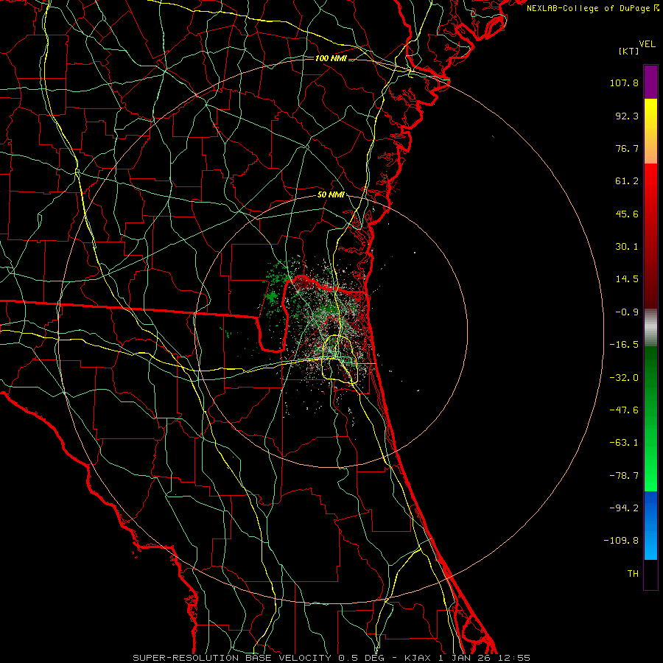This screenshot has width=663, height=663.
Task: Select the gray near-zero colorbar segment
Action: [x=650, y=328]
